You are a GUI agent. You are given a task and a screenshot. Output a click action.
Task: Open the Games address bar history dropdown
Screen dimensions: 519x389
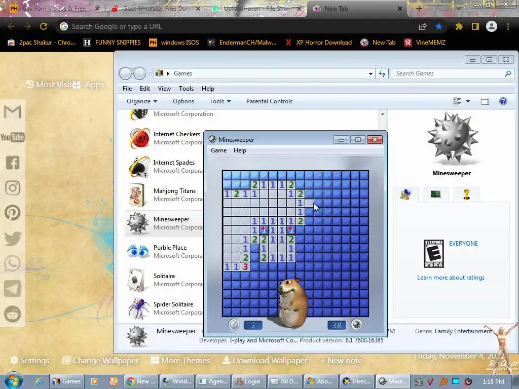370,73
